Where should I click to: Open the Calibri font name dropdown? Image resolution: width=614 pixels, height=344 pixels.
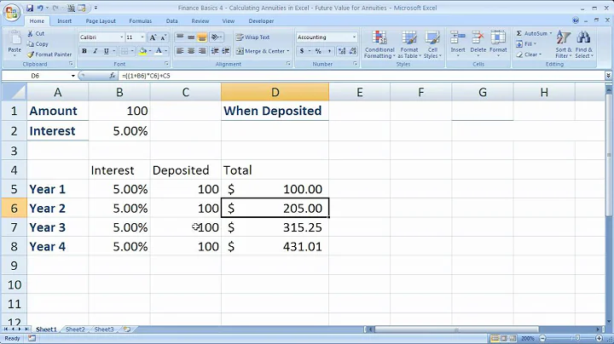[121, 37]
